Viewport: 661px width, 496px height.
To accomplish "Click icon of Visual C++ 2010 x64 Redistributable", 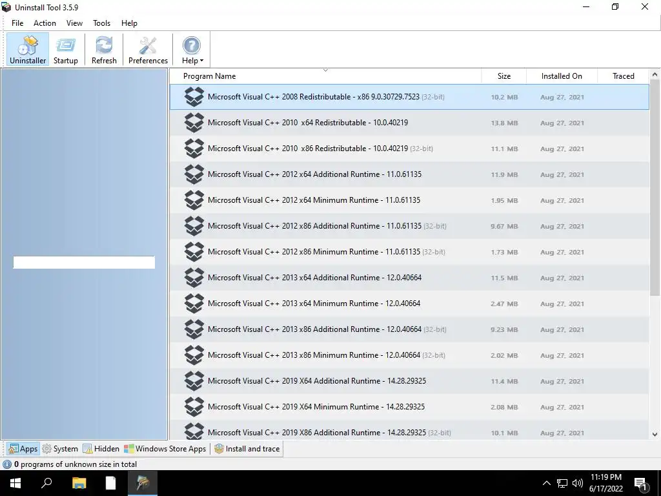I will 194,123.
